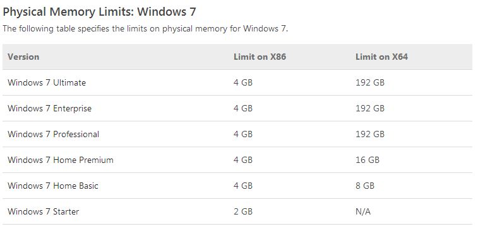
Task: Click the Windows 7 Starter row label
Action: coord(44,211)
